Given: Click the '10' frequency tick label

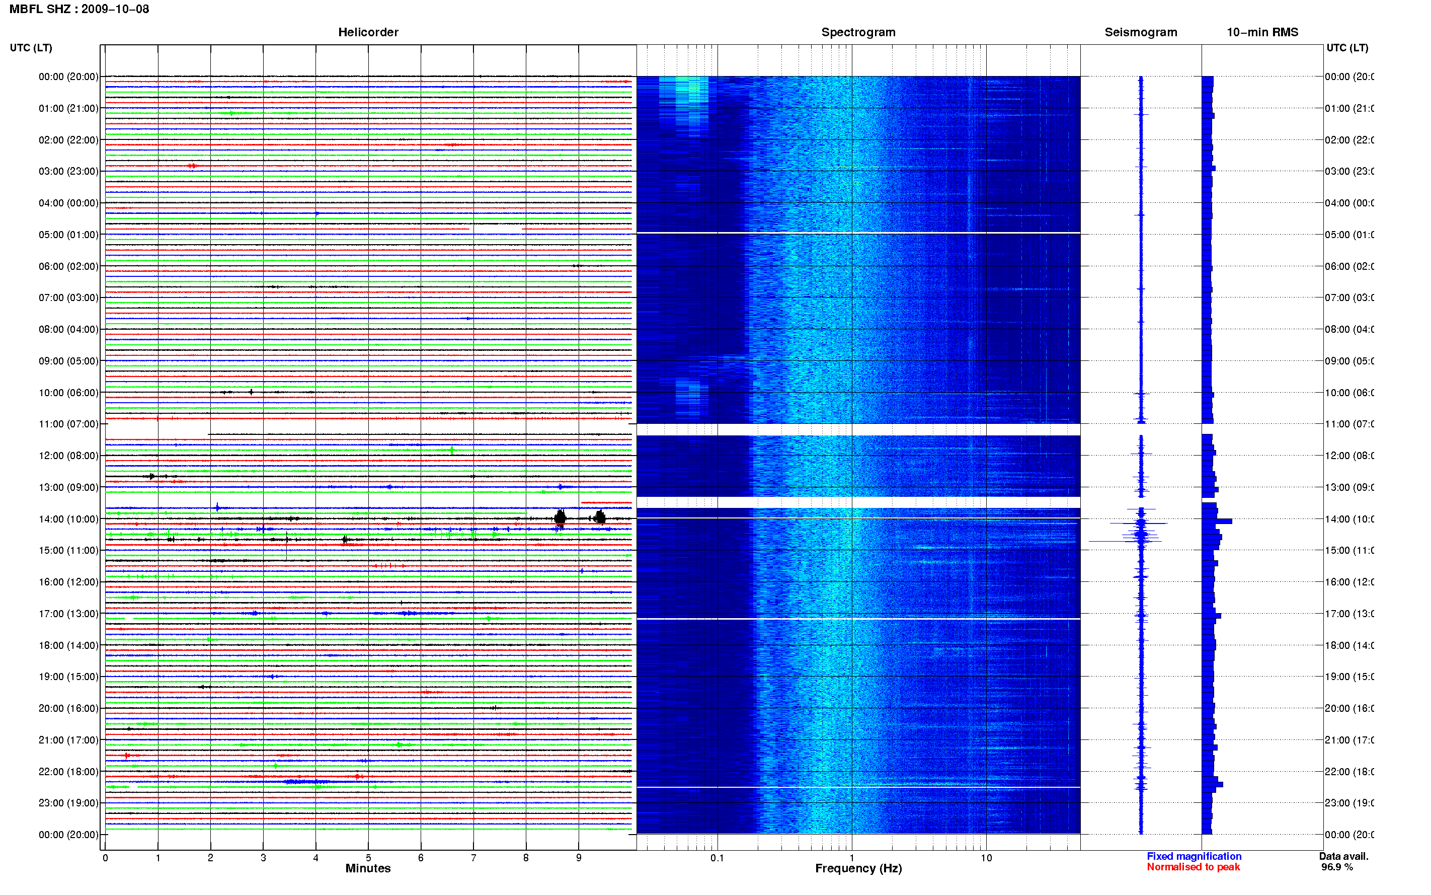Looking at the screenshot, I should (x=986, y=858).
